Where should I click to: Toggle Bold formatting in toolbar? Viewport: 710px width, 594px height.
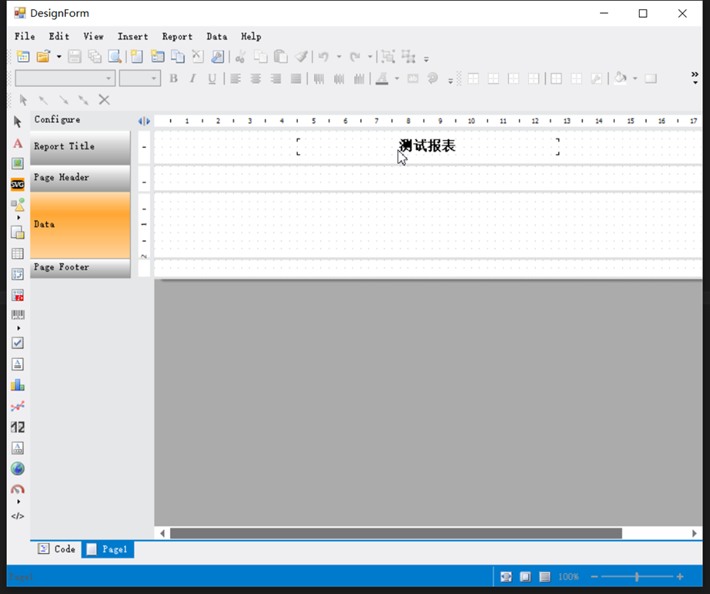173,78
